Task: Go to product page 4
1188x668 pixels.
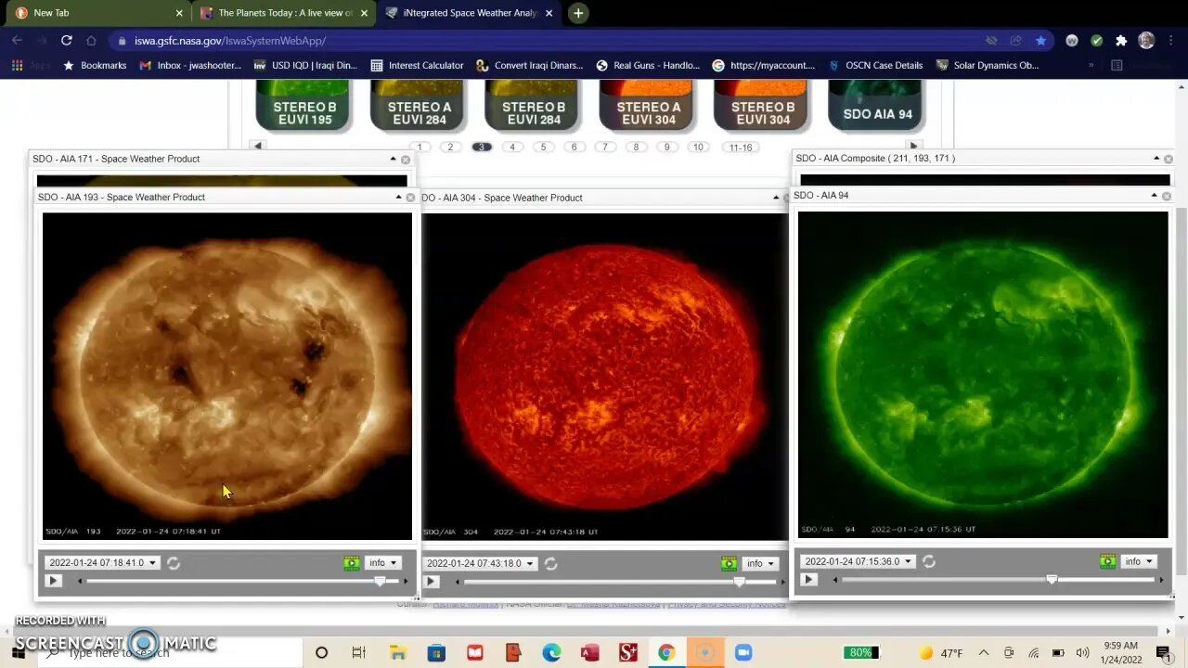Action: click(x=511, y=148)
